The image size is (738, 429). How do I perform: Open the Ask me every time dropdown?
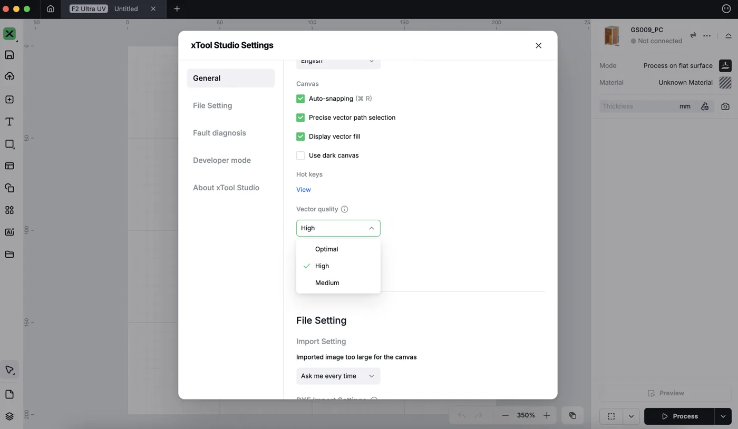pyautogui.click(x=338, y=376)
